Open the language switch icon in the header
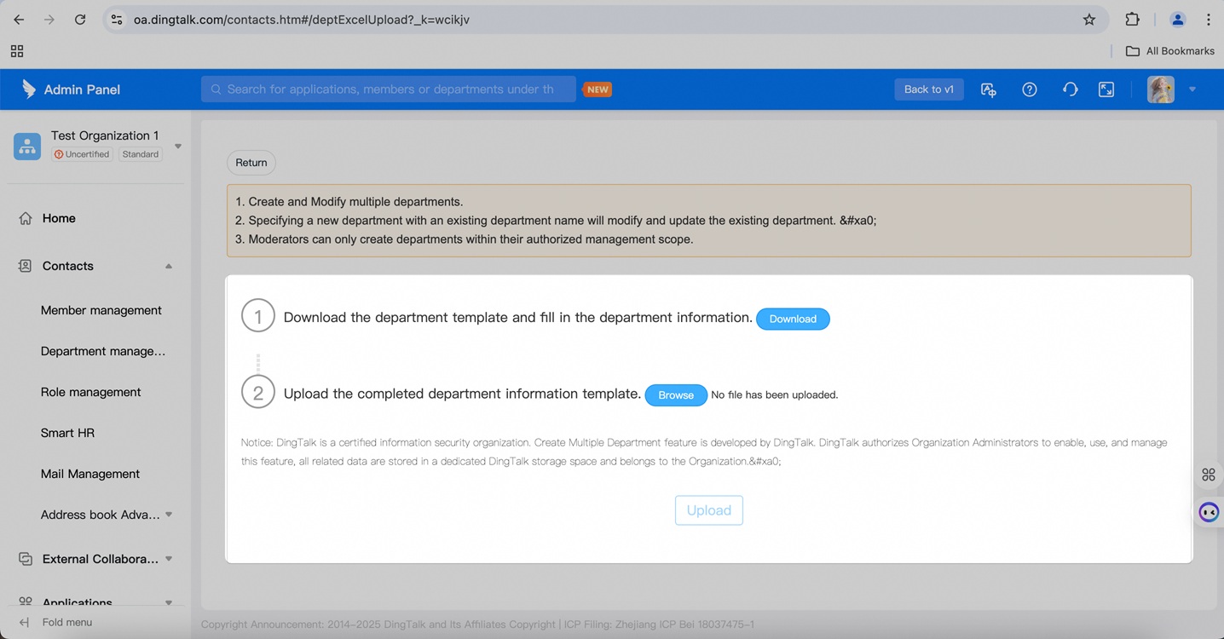 click(x=989, y=89)
